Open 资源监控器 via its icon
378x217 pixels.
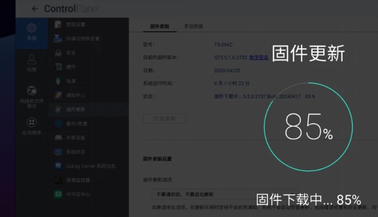pyautogui.click(x=58, y=180)
